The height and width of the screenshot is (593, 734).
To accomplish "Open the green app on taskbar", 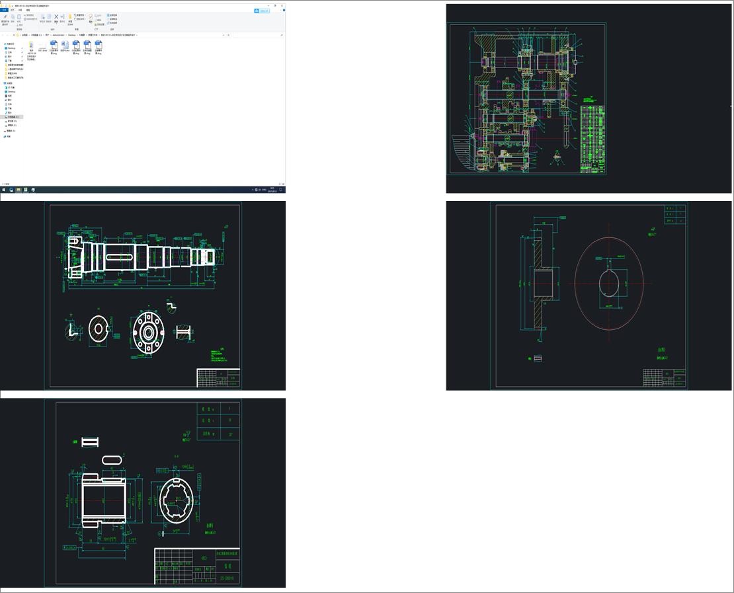I will click(x=26, y=190).
